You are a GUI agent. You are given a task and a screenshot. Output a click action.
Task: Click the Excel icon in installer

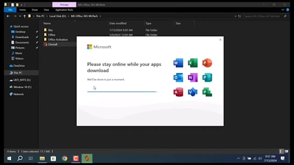click(x=193, y=63)
